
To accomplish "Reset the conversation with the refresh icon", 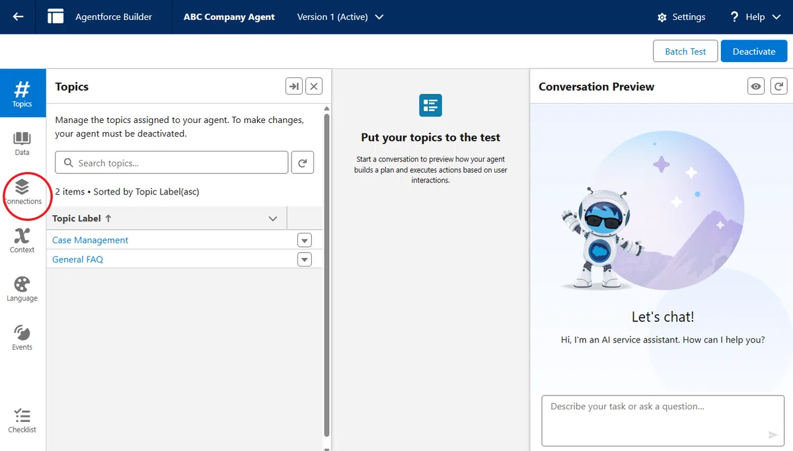I will tap(779, 86).
